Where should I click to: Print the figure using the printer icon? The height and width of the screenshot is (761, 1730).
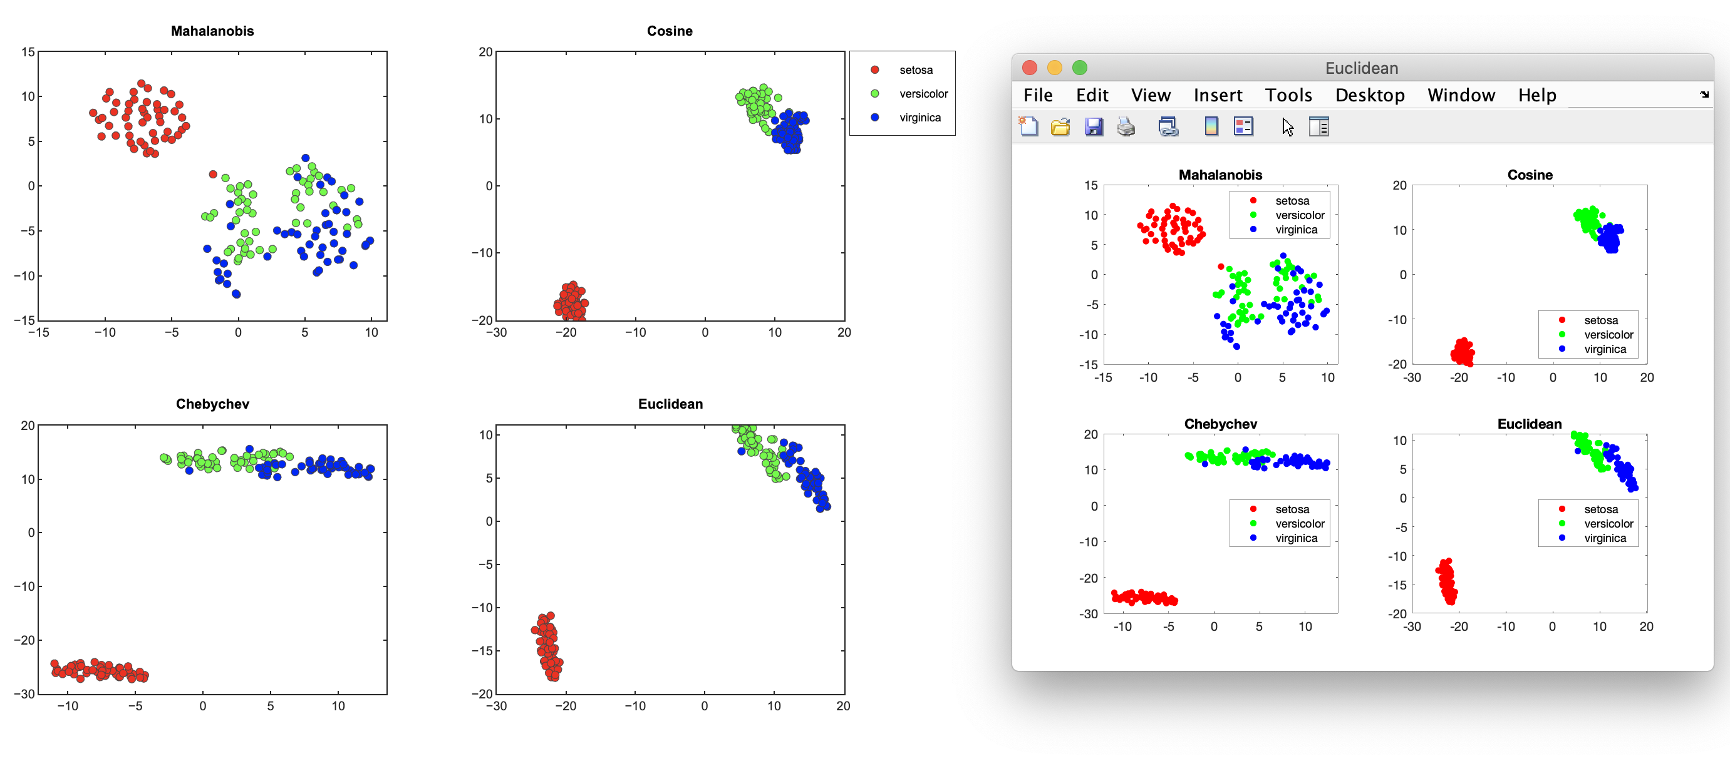pyautogui.click(x=1126, y=126)
